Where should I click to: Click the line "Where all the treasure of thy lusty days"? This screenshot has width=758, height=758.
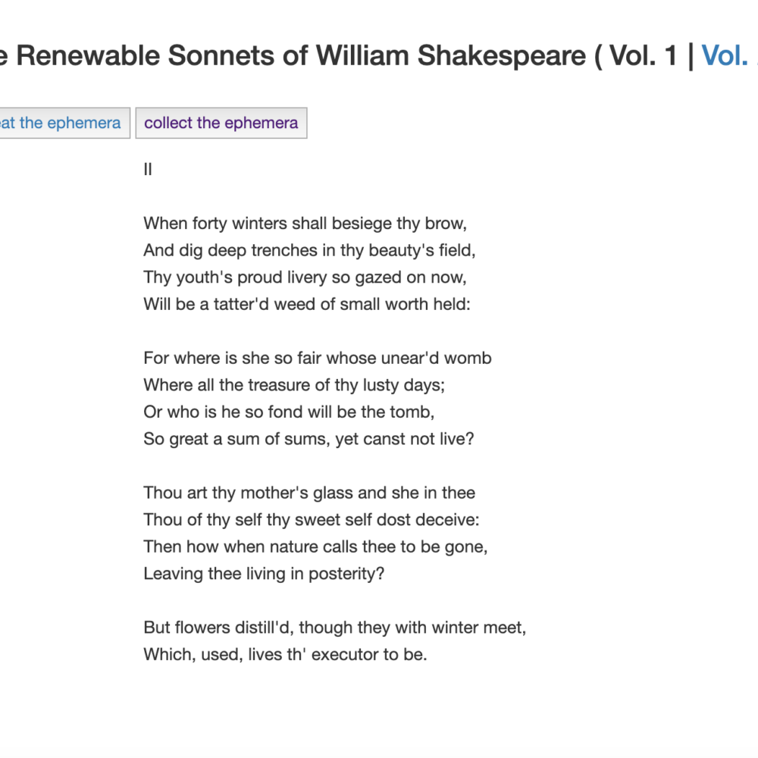pos(294,385)
